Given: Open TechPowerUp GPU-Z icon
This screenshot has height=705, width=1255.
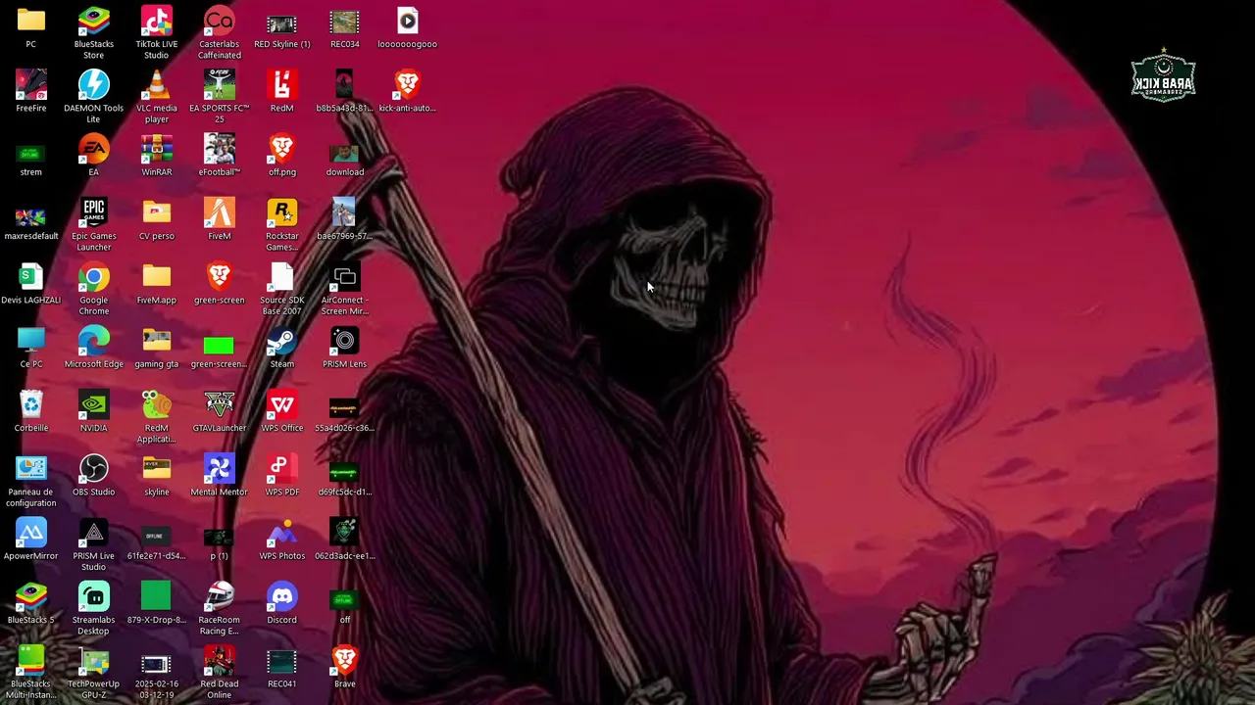Looking at the screenshot, I should [93, 661].
